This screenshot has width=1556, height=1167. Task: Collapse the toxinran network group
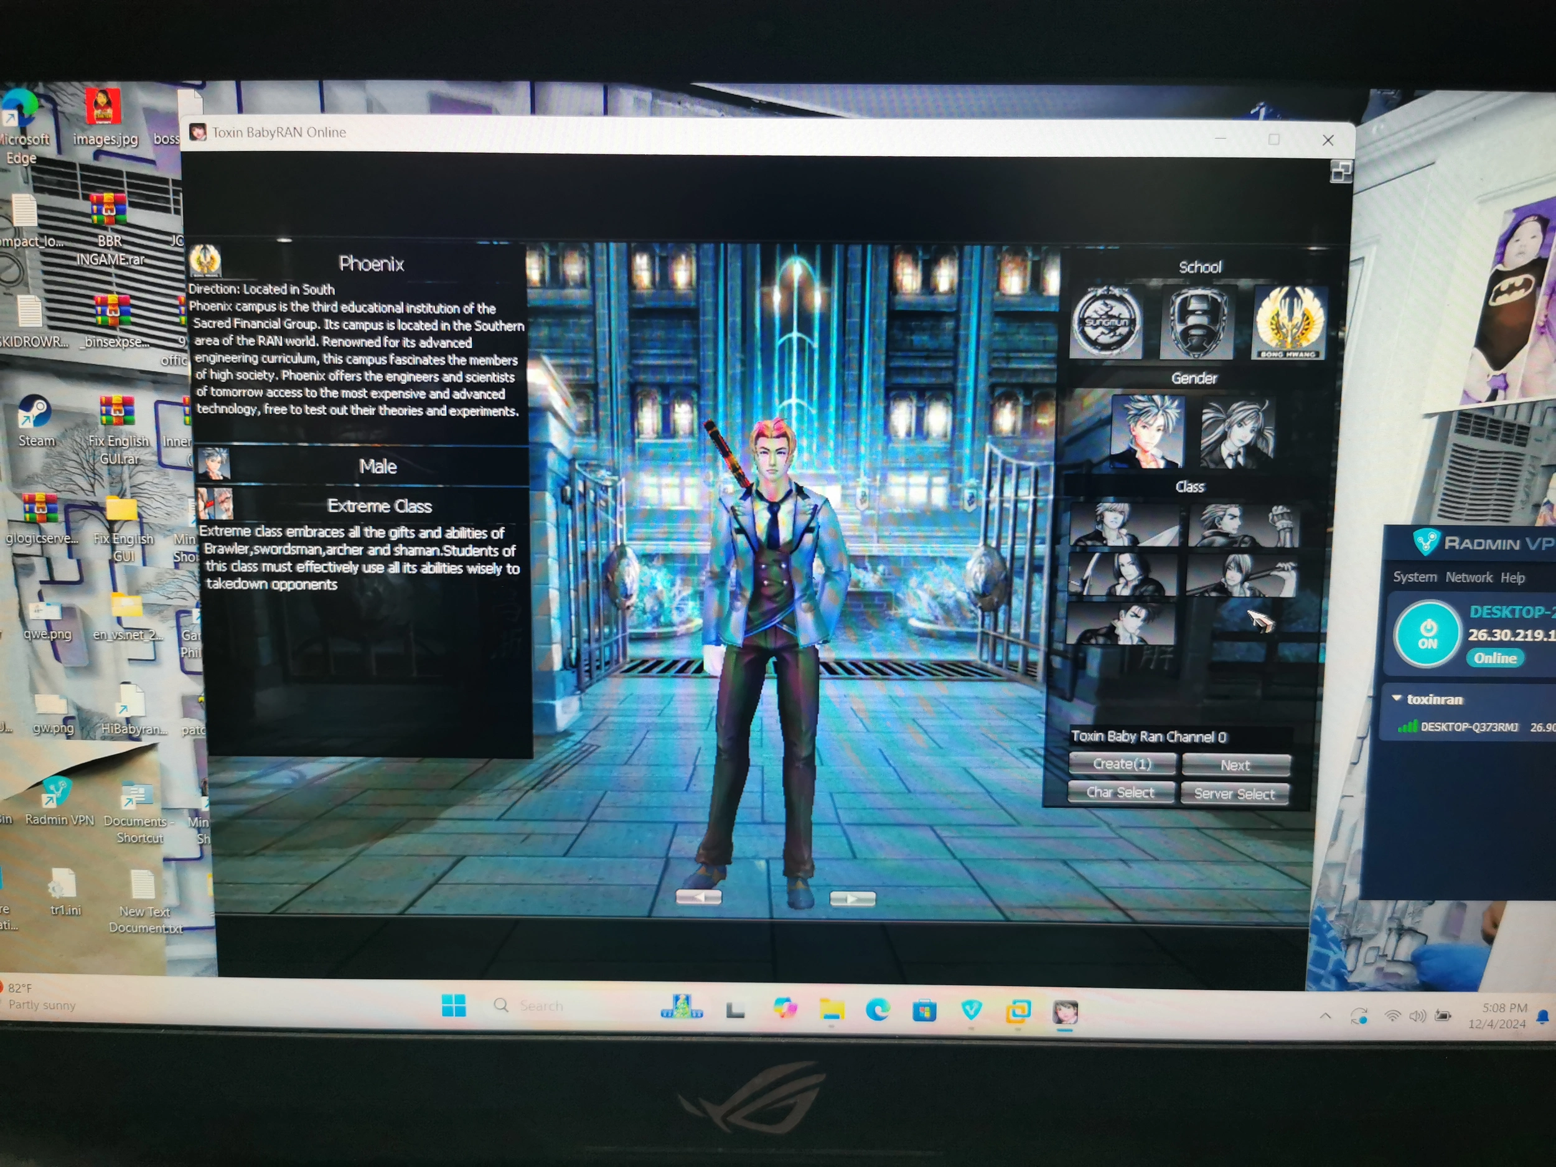[1397, 698]
